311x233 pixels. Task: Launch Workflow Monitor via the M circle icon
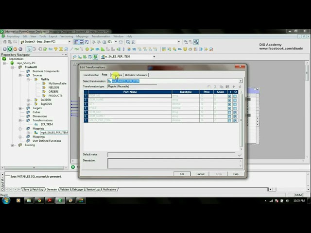(x=20, y=49)
